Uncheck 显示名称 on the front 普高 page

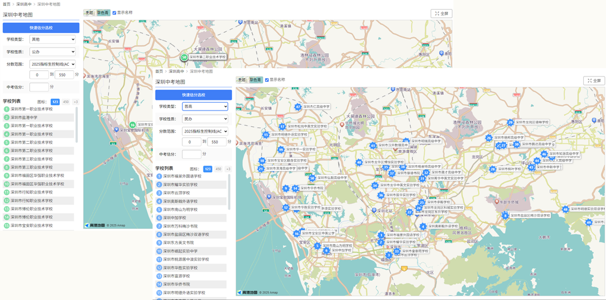click(267, 79)
